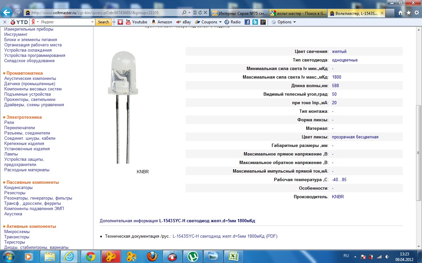Switch to the вольт мастер Google search tab
The width and height of the screenshot is (422, 263).
coord(298,13)
